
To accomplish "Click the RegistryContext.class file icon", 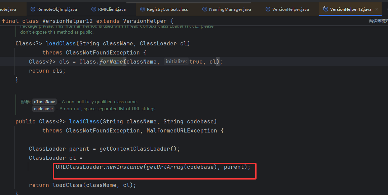I will pyautogui.click(x=143, y=9).
